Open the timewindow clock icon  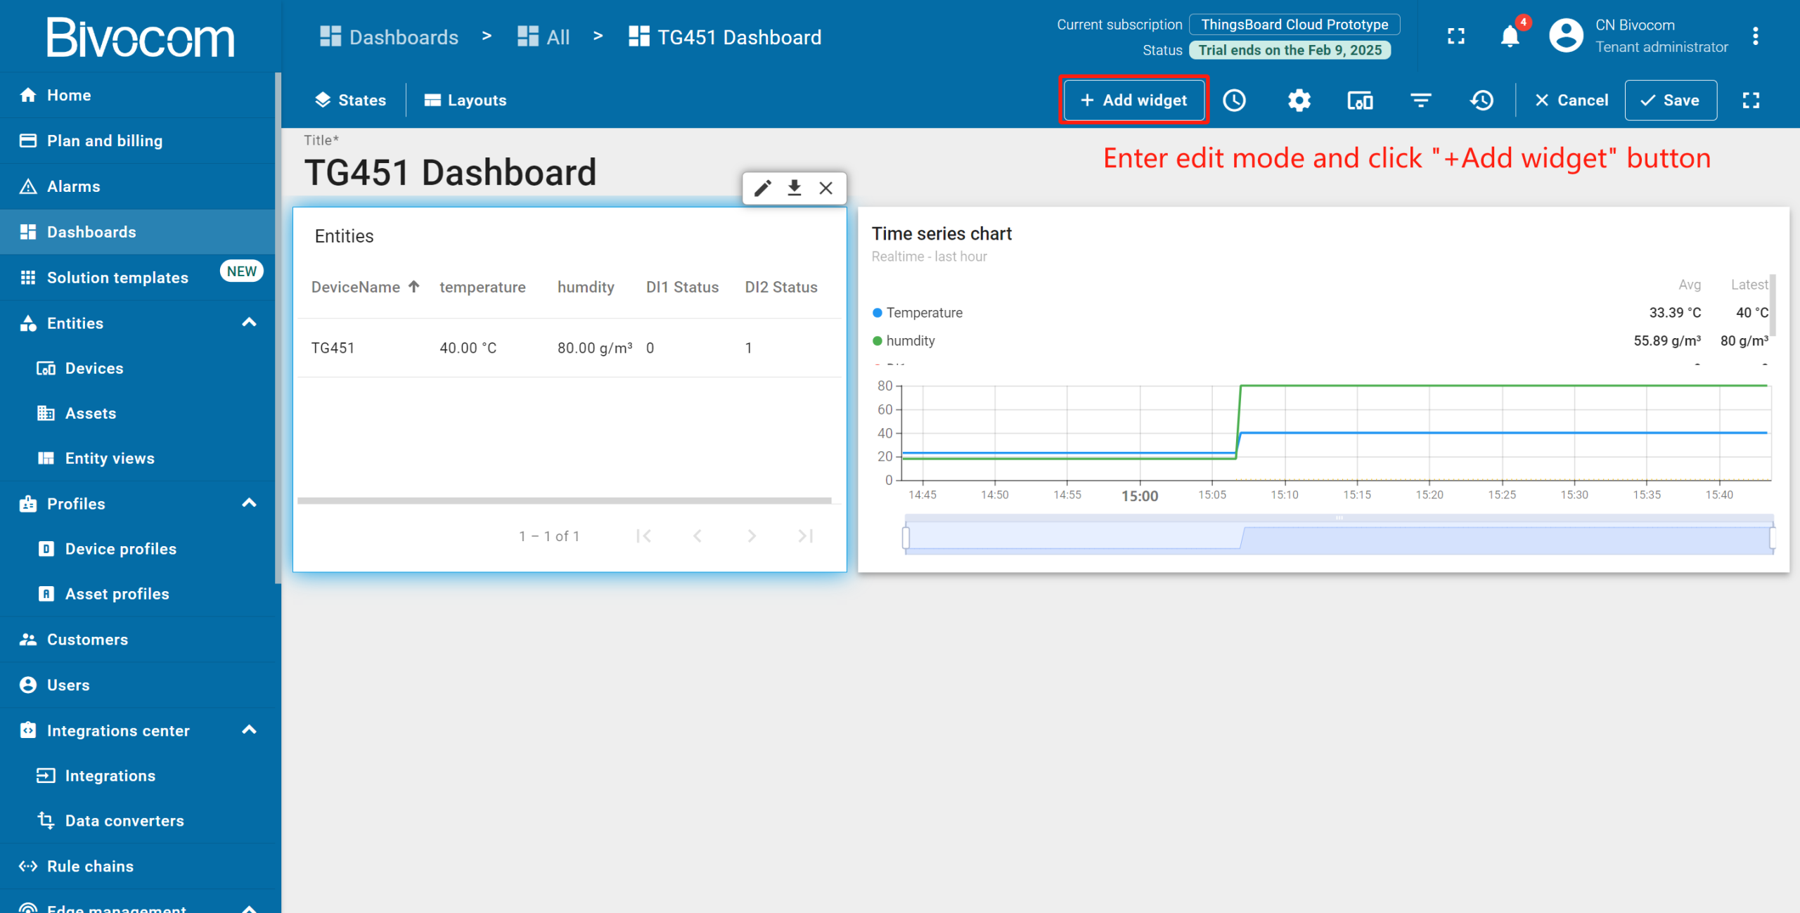(1234, 101)
